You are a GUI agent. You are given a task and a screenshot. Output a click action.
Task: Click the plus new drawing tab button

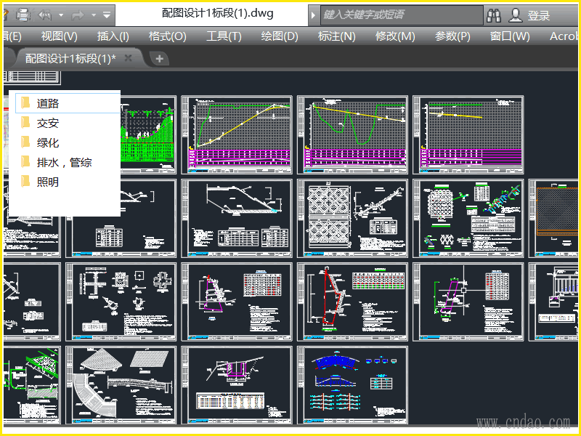pyautogui.click(x=159, y=59)
